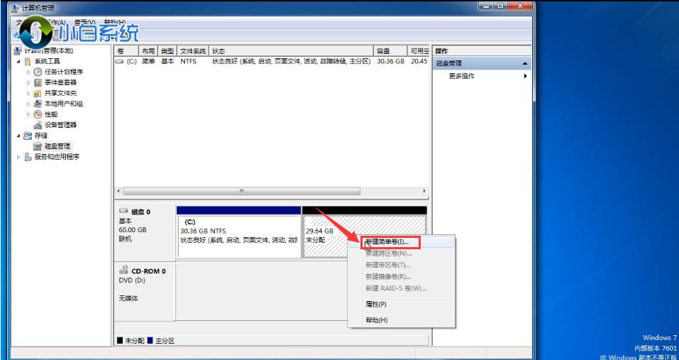
Task: Click the volume list scrollbar left arrow
Action: point(119,191)
